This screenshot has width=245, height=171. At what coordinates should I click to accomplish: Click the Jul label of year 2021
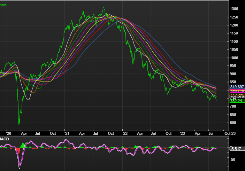pyautogui.click(x=95, y=133)
